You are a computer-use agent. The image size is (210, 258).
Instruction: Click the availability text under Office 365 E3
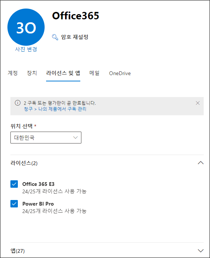coord(54,191)
